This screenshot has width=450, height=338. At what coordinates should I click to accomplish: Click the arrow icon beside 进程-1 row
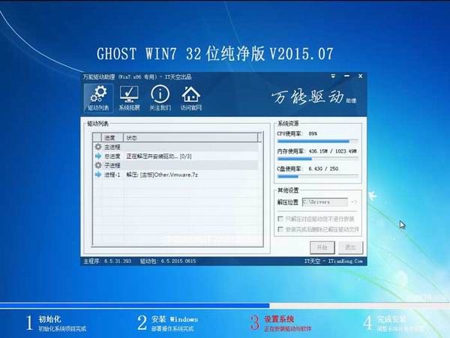[x=98, y=175]
